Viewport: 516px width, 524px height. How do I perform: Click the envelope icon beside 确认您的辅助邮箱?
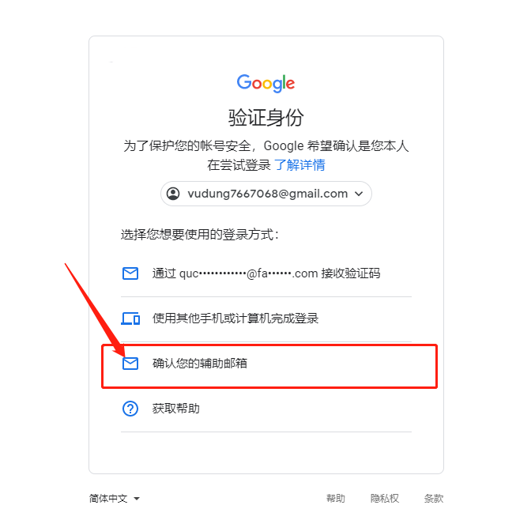pos(130,364)
